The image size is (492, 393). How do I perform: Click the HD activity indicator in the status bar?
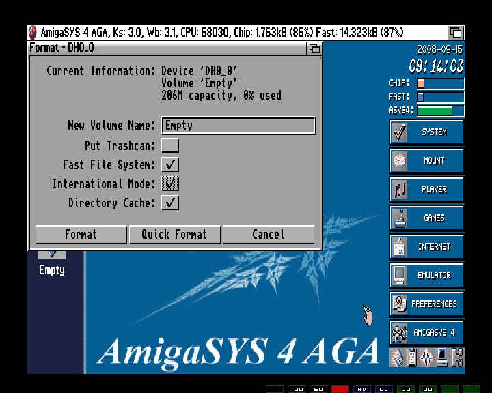(361, 389)
